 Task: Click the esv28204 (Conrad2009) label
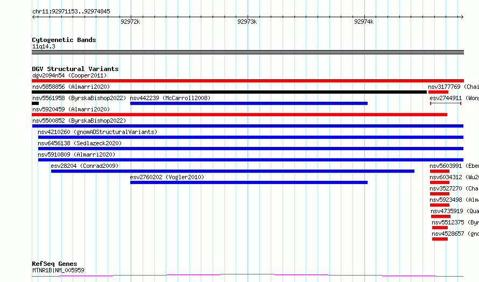coord(84,166)
